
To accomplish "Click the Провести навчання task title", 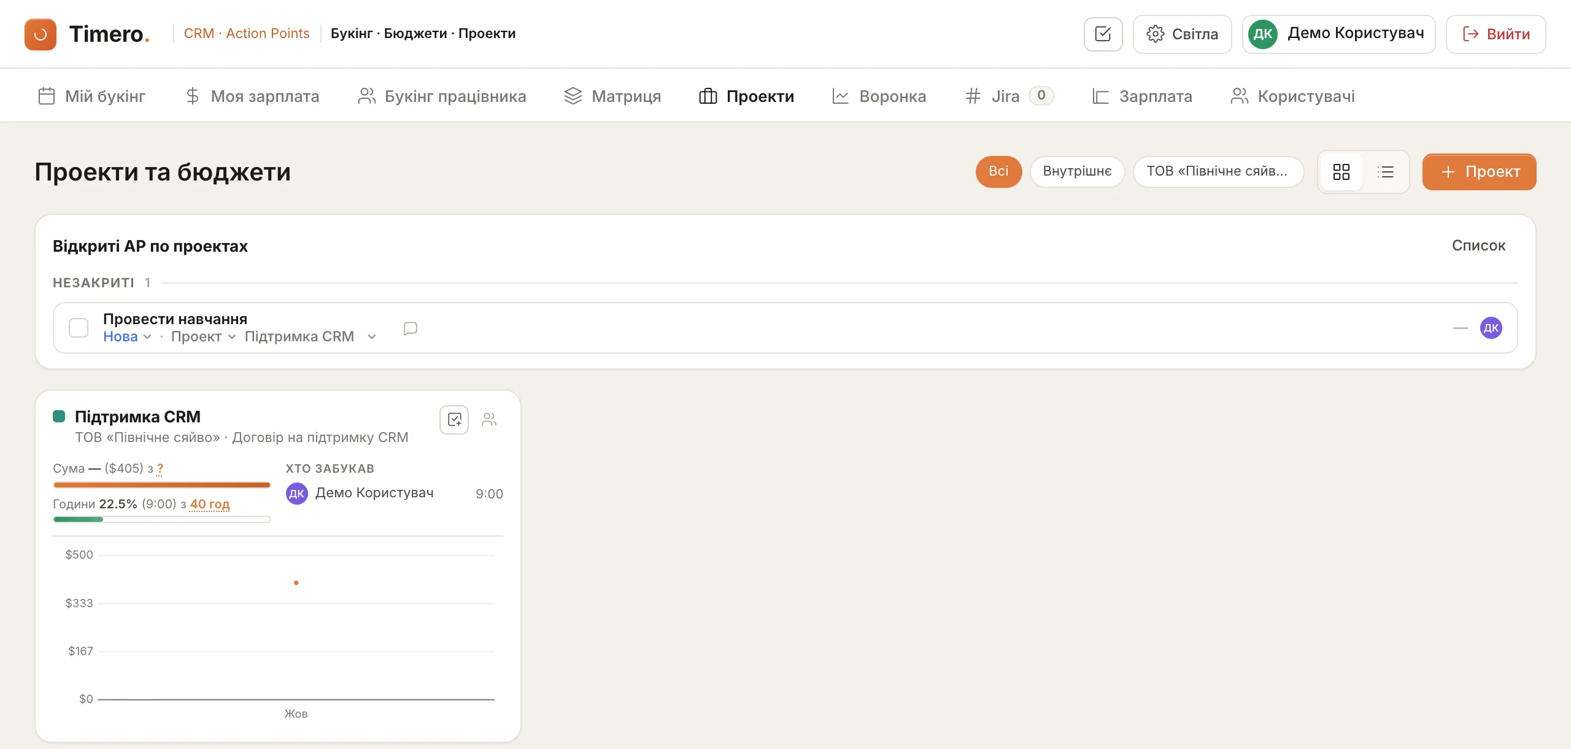I will (175, 319).
